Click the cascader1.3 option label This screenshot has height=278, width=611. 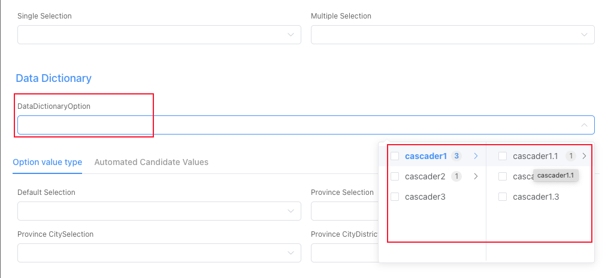click(x=536, y=197)
